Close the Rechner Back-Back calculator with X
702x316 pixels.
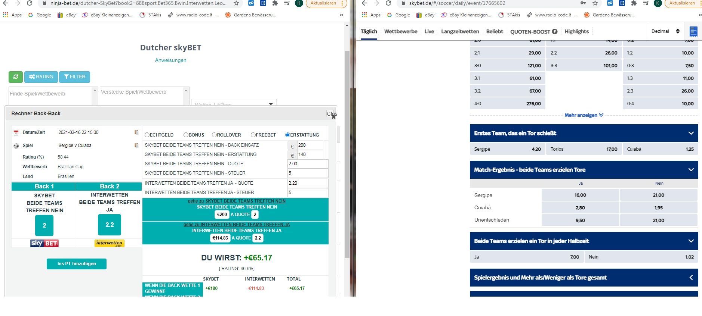pyautogui.click(x=333, y=117)
